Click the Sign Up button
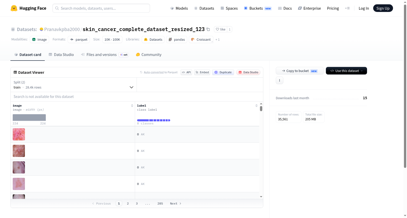 coord(383,8)
